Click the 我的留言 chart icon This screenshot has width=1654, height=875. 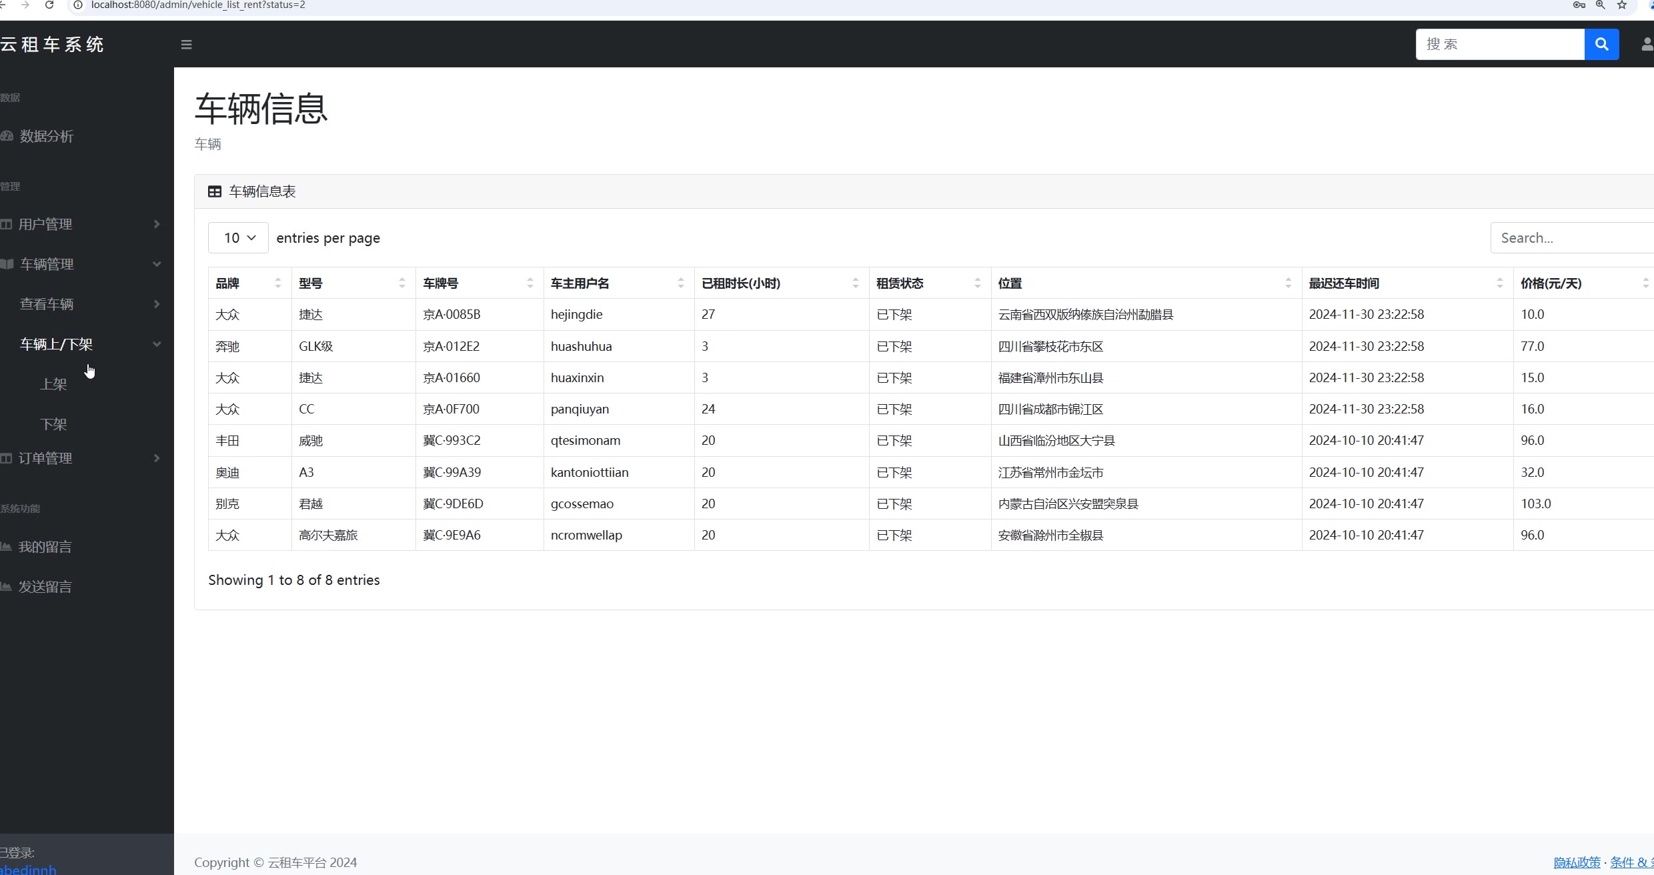tap(6, 547)
